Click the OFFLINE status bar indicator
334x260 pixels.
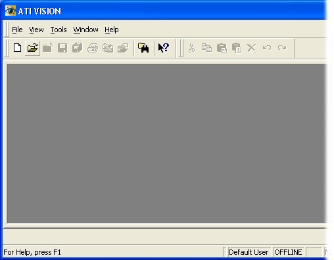(288, 252)
